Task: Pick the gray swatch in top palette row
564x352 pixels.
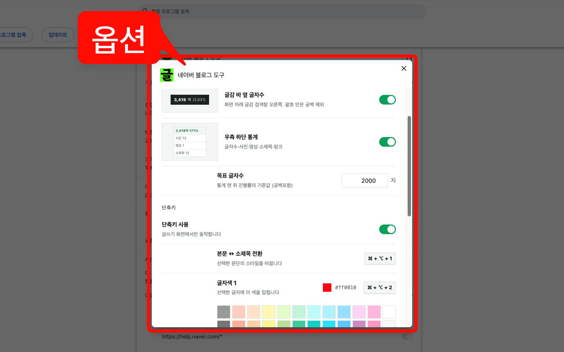Action: 224,312
